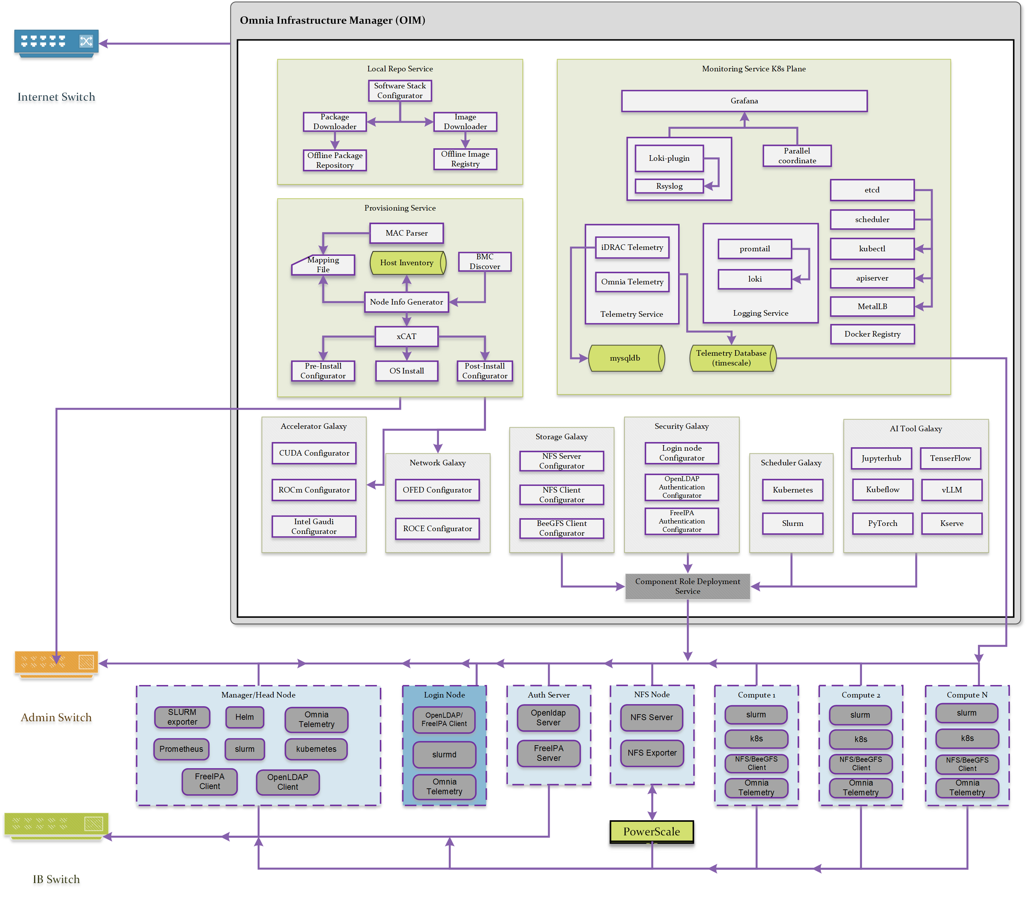Select Openldap Server in Auth Server

click(548, 718)
